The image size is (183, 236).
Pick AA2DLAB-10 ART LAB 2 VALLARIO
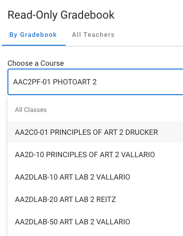(95, 177)
